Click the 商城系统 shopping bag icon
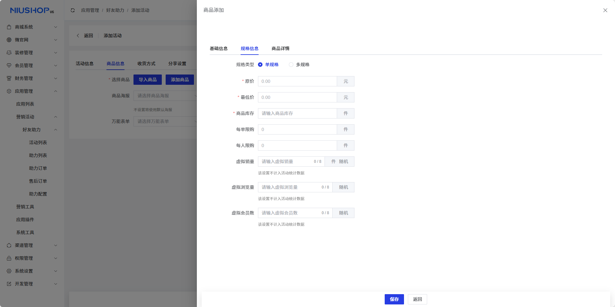 (9, 27)
